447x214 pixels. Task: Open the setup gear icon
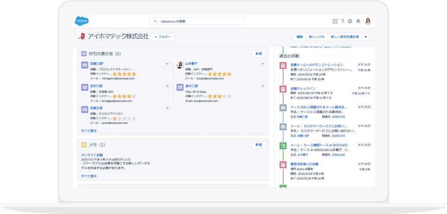350,21
